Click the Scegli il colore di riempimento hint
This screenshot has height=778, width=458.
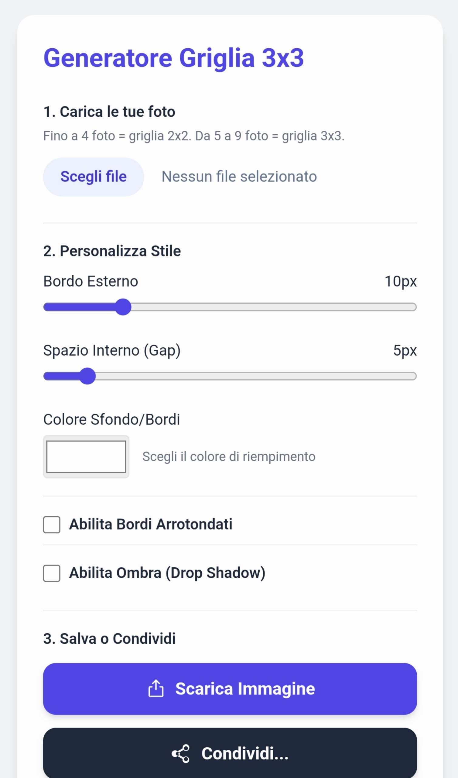coord(229,456)
